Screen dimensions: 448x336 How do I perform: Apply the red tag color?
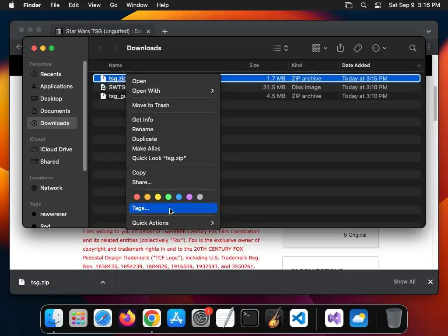[x=137, y=197]
